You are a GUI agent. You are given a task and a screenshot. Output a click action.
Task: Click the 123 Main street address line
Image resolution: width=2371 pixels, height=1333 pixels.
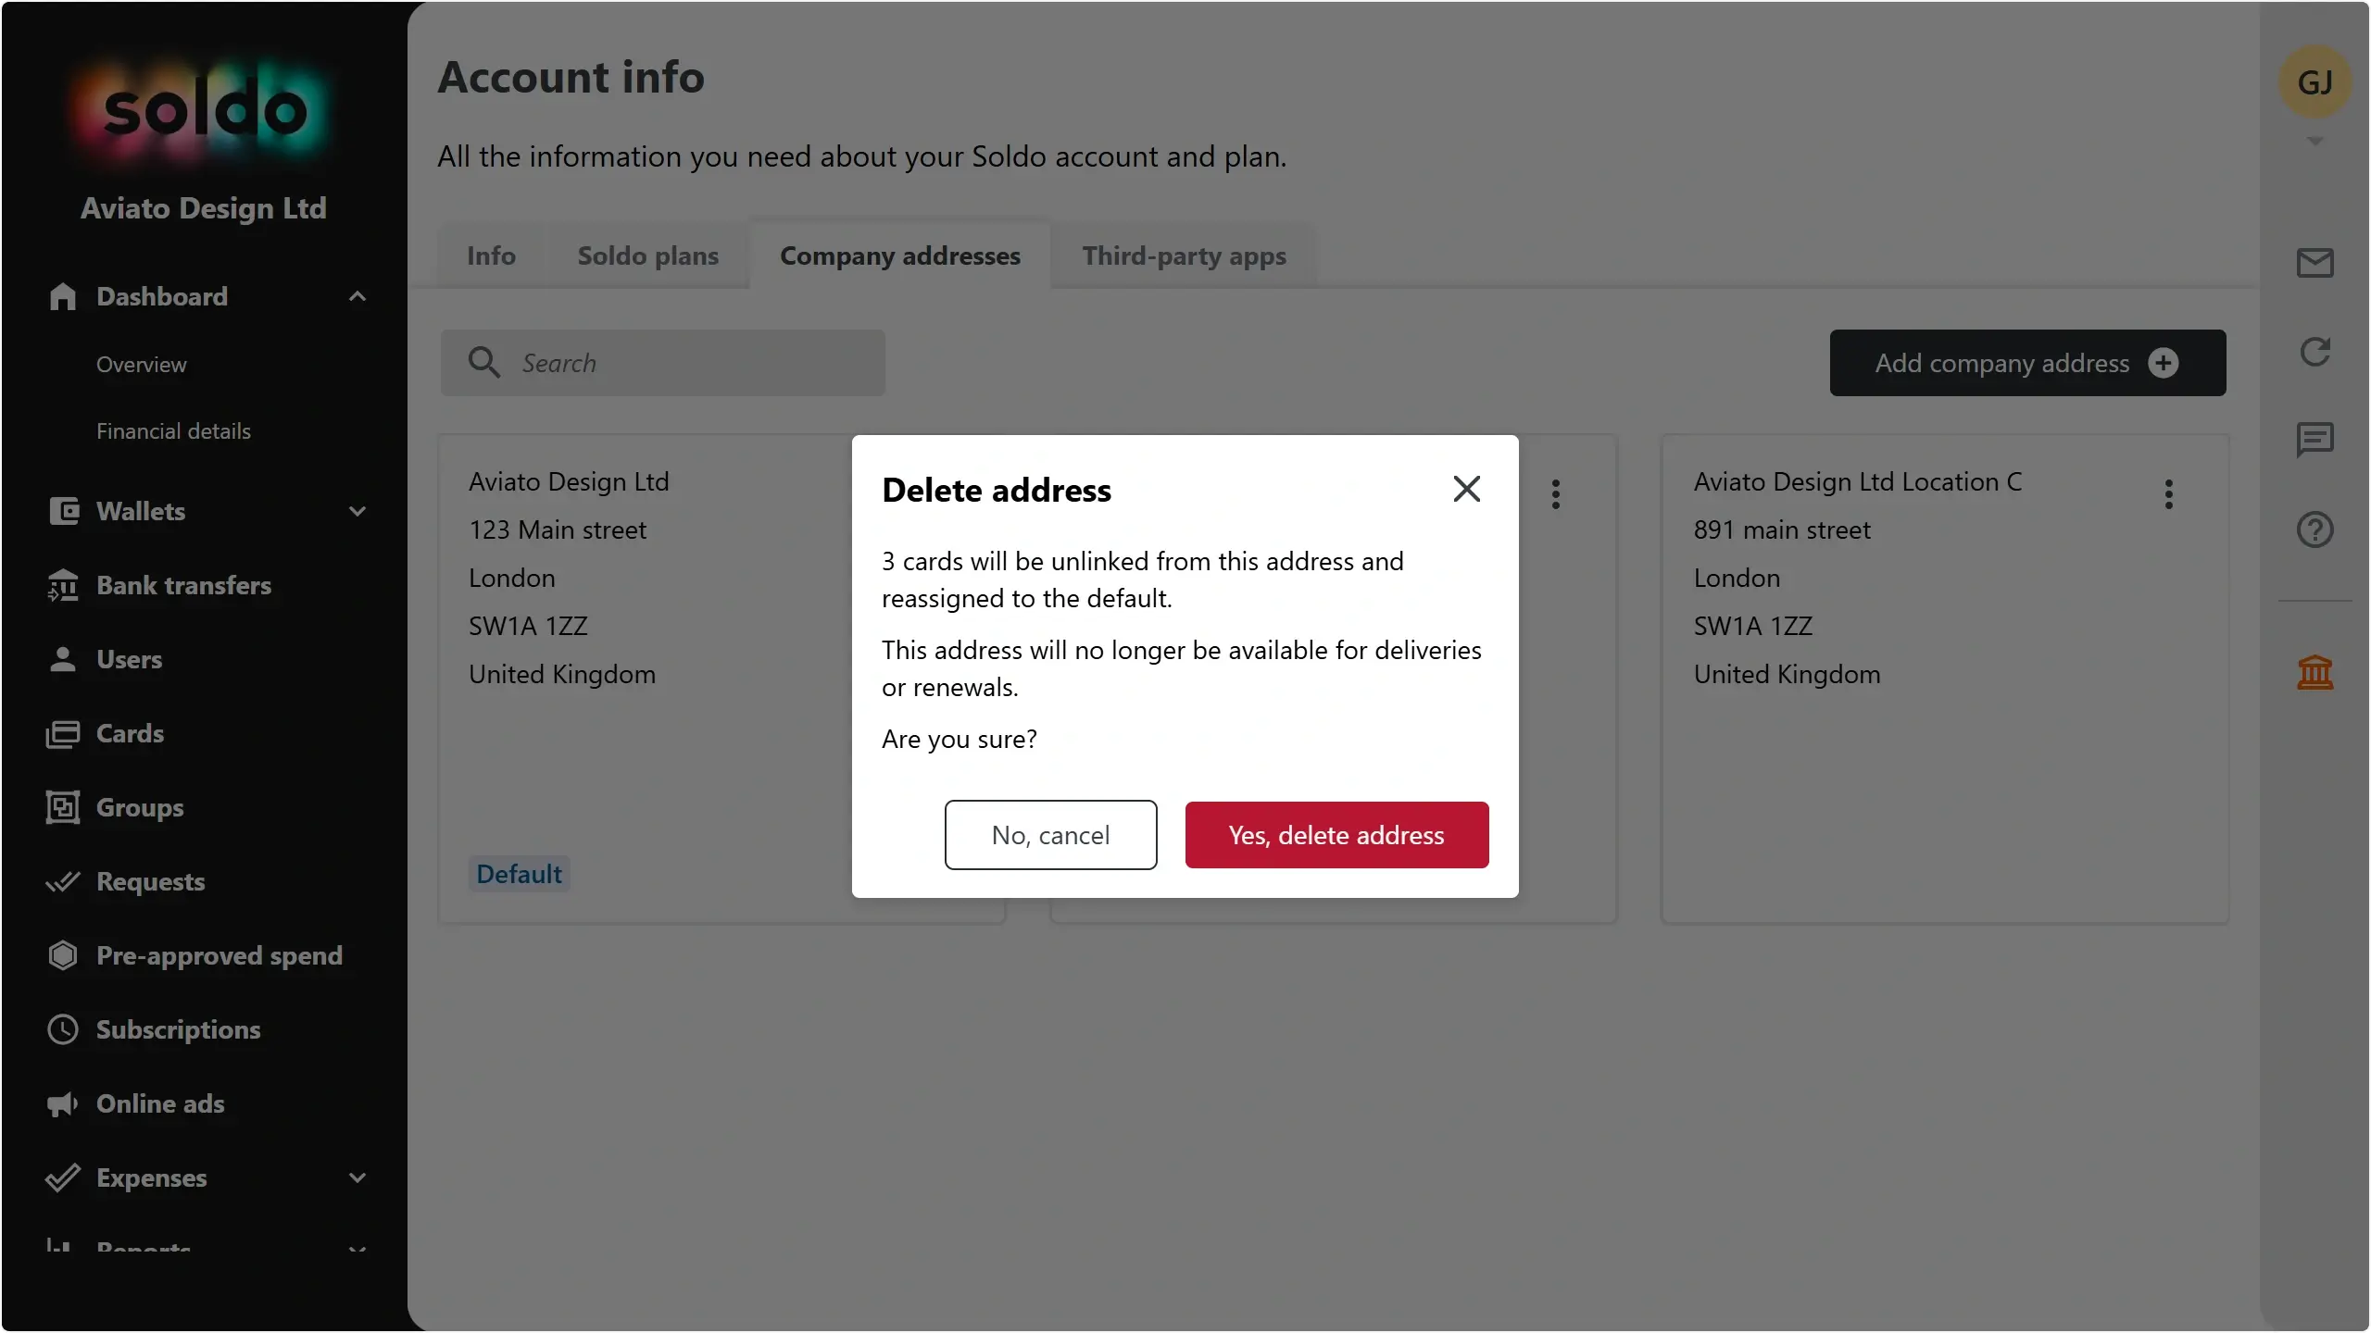point(558,529)
